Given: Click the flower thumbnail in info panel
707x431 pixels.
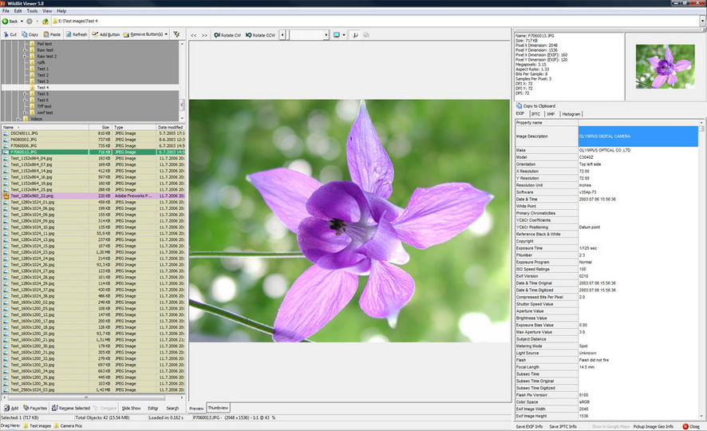Looking at the screenshot, I should coord(665,66).
